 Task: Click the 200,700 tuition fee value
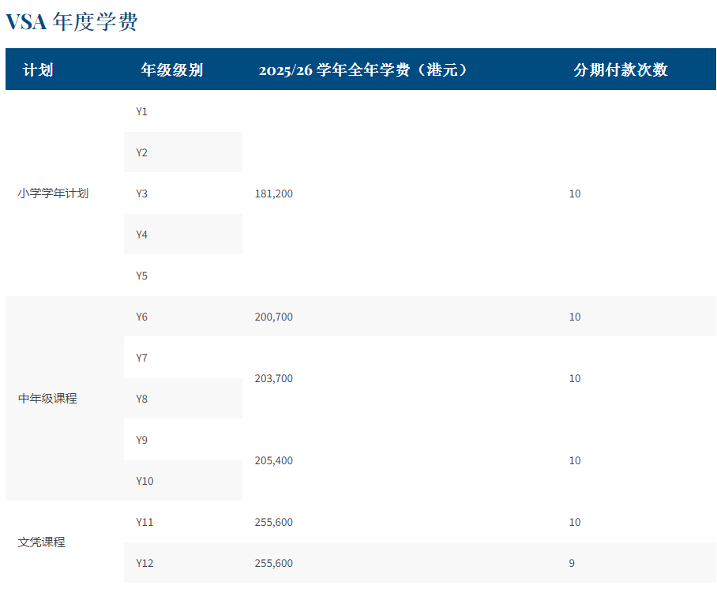(274, 317)
